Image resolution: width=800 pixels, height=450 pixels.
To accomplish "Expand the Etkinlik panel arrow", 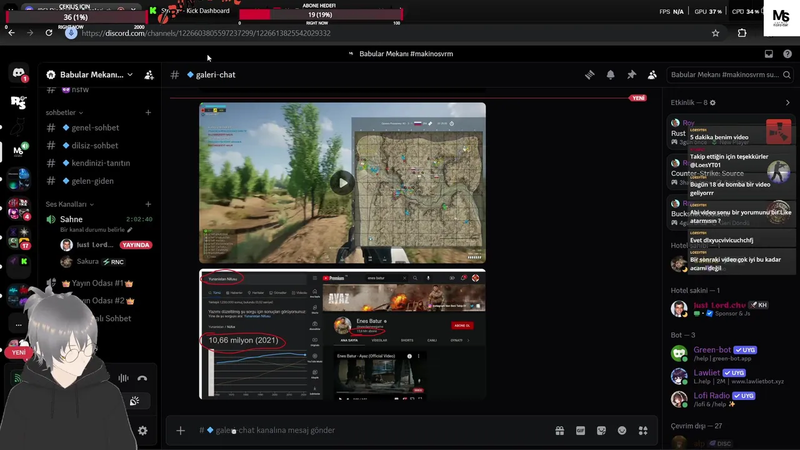I will point(787,102).
